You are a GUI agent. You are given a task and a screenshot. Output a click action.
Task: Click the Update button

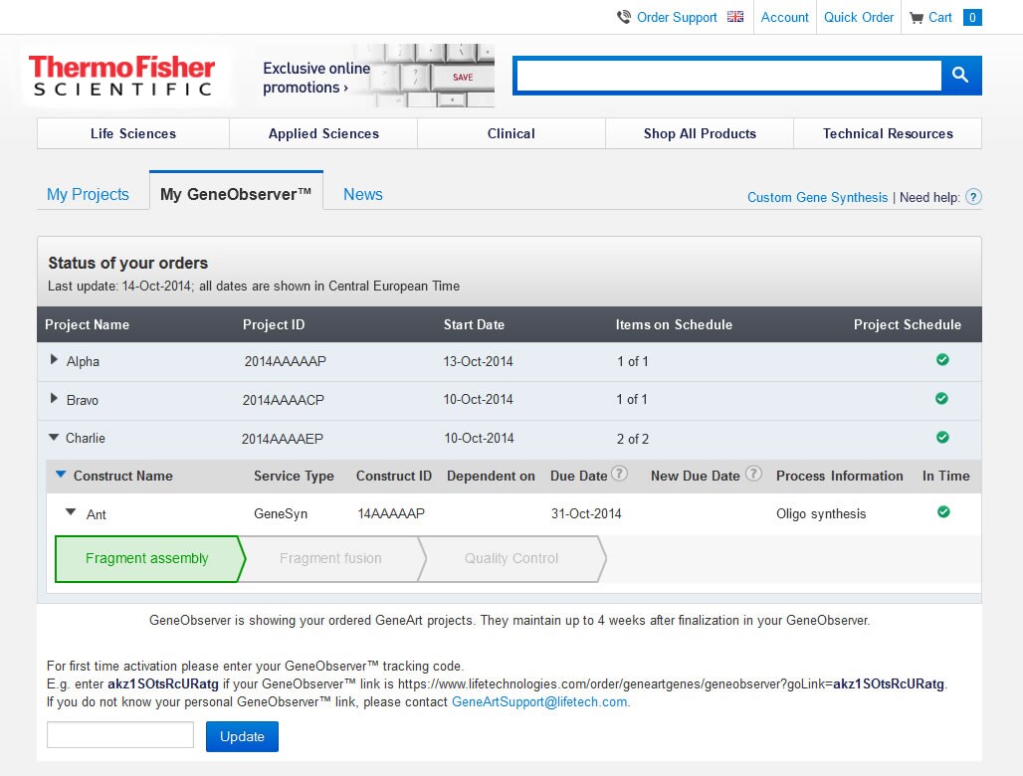[x=242, y=736]
